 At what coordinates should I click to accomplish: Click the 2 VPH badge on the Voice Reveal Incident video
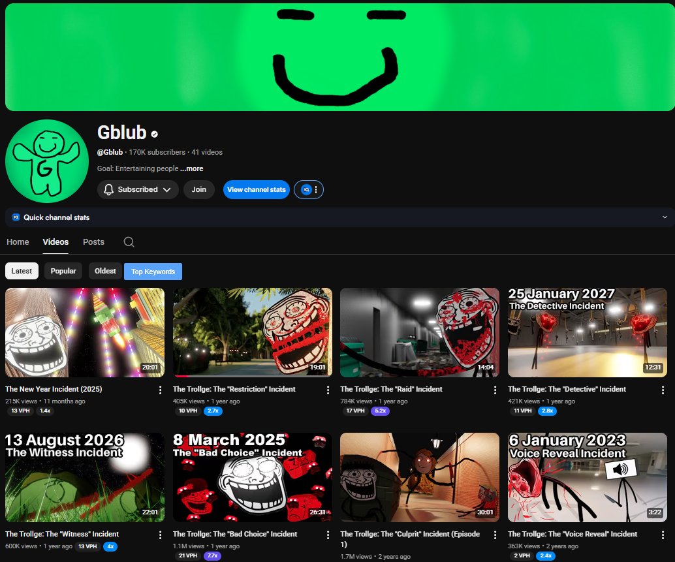click(522, 555)
